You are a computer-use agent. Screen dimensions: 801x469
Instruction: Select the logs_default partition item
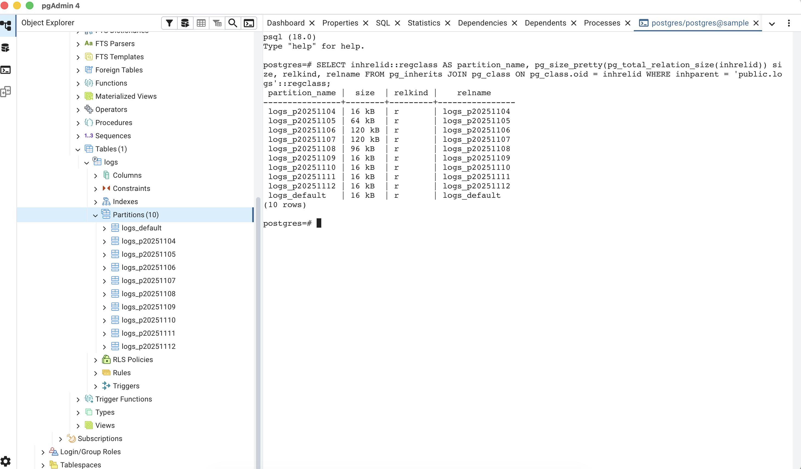pyautogui.click(x=141, y=228)
